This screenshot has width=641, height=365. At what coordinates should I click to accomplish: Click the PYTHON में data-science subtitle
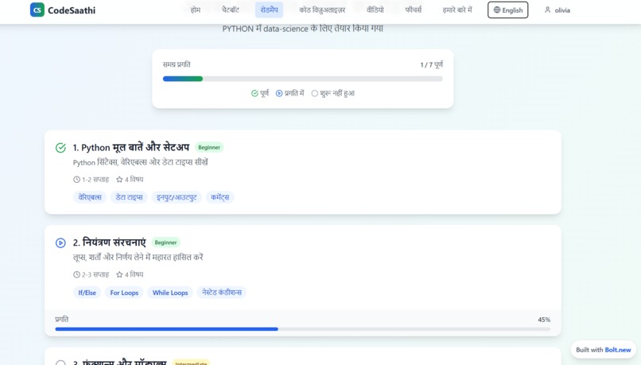pyautogui.click(x=303, y=29)
